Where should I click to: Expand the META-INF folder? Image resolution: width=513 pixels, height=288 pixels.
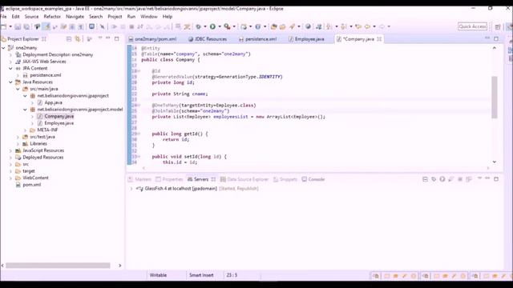coord(25,130)
